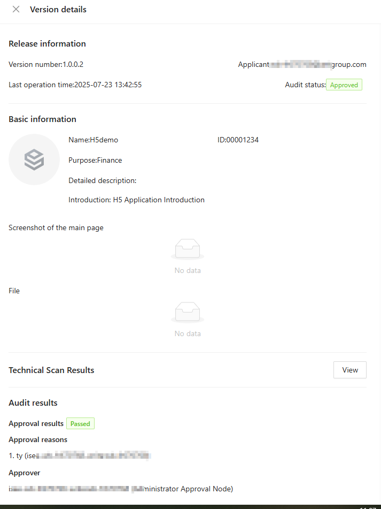Click the ID 00001234 text
This screenshot has width=381, height=509.
point(238,140)
